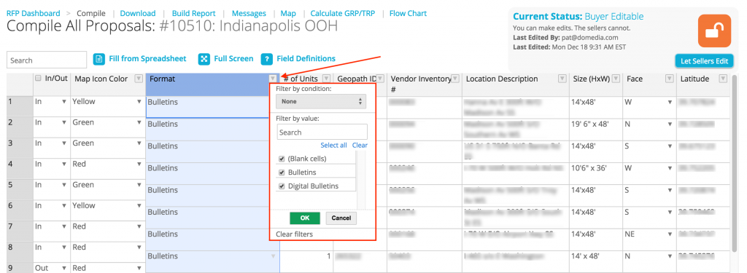The height and width of the screenshot is (273, 747).
Task: Open row 1 Yellow map color dropdown
Action: 139,101
